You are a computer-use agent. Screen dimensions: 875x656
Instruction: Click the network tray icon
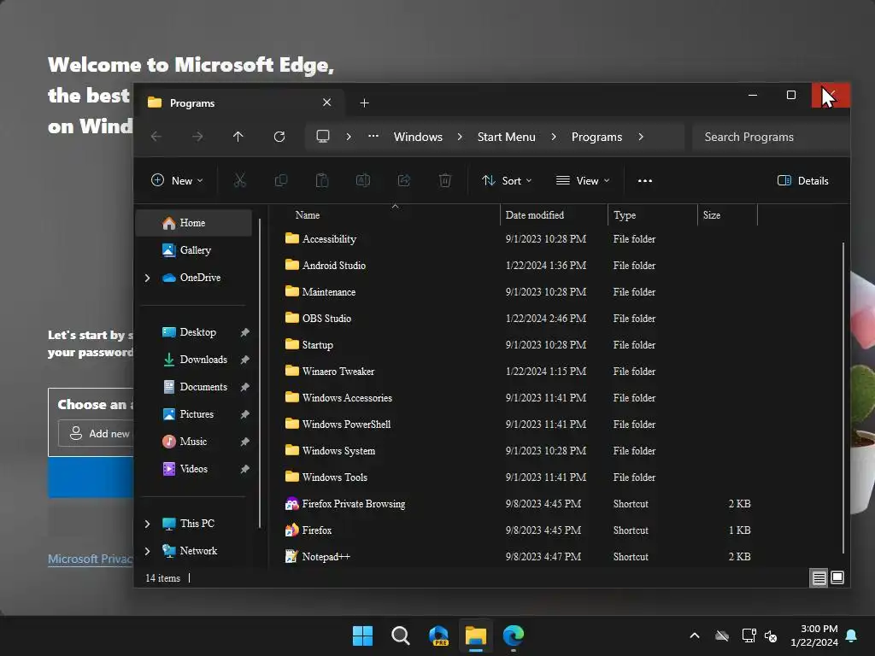click(x=749, y=635)
